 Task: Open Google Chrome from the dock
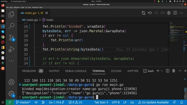pos(3,37)
